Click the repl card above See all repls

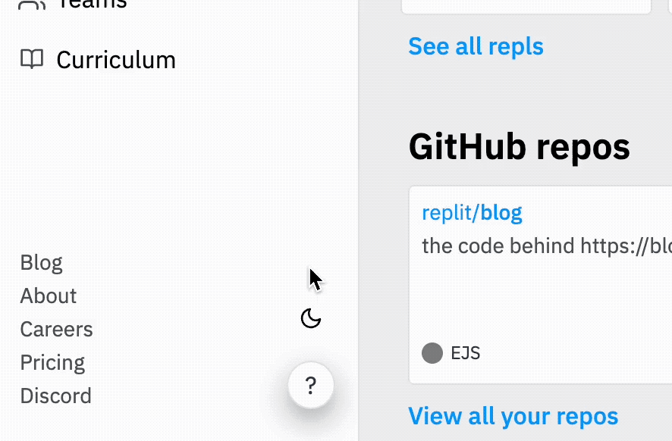[525, 6]
